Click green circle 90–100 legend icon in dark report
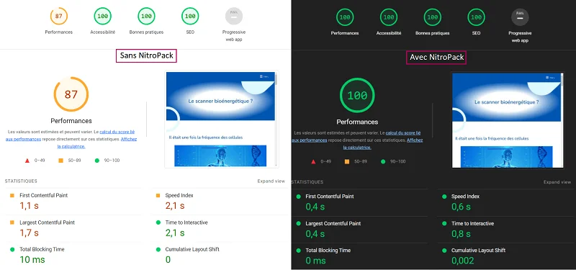The height and width of the screenshot is (270, 576). coord(383,161)
